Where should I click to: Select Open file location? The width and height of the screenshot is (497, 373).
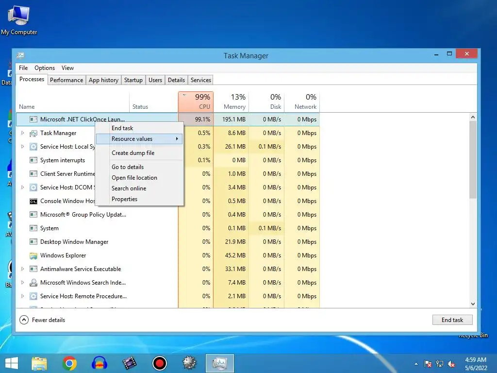click(x=139, y=178)
